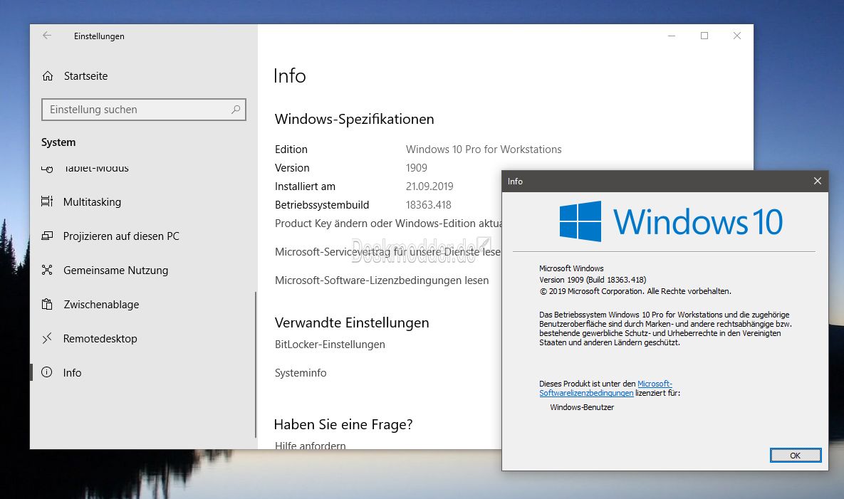
Task: Click the copyright line in the Info dialog
Action: point(635,291)
